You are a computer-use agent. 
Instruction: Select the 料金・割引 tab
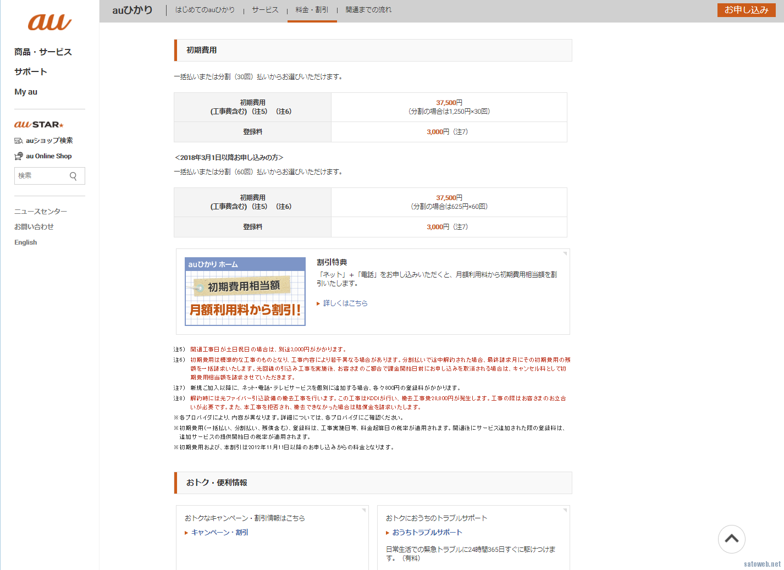click(312, 10)
